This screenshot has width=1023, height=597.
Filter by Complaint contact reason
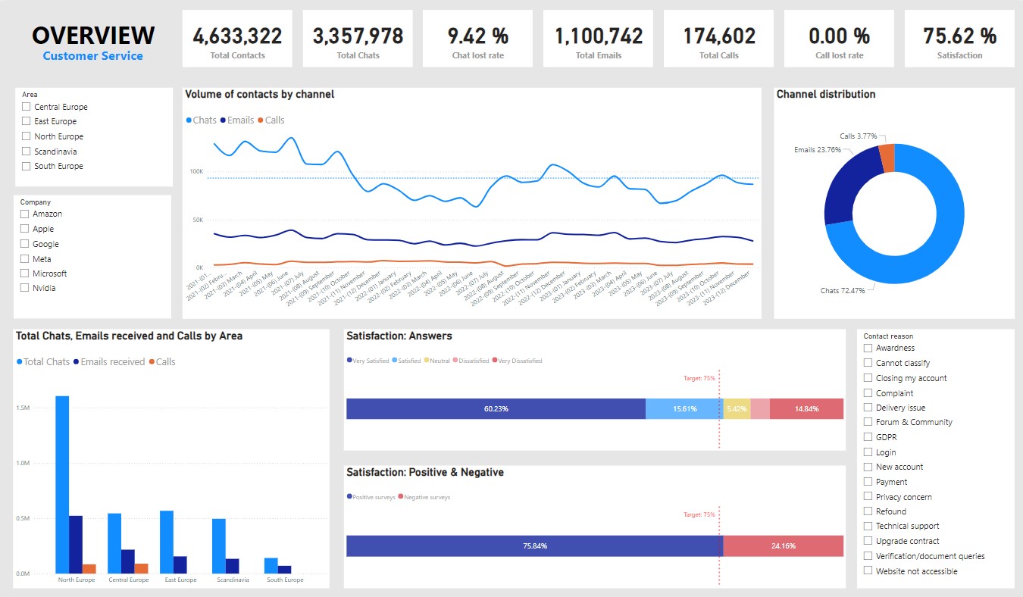(868, 393)
